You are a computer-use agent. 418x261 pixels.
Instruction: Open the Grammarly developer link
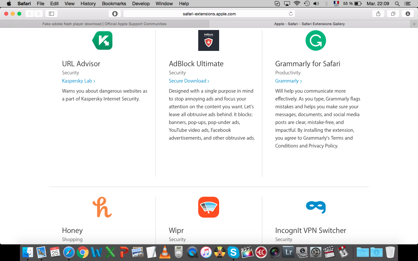(x=289, y=81)
